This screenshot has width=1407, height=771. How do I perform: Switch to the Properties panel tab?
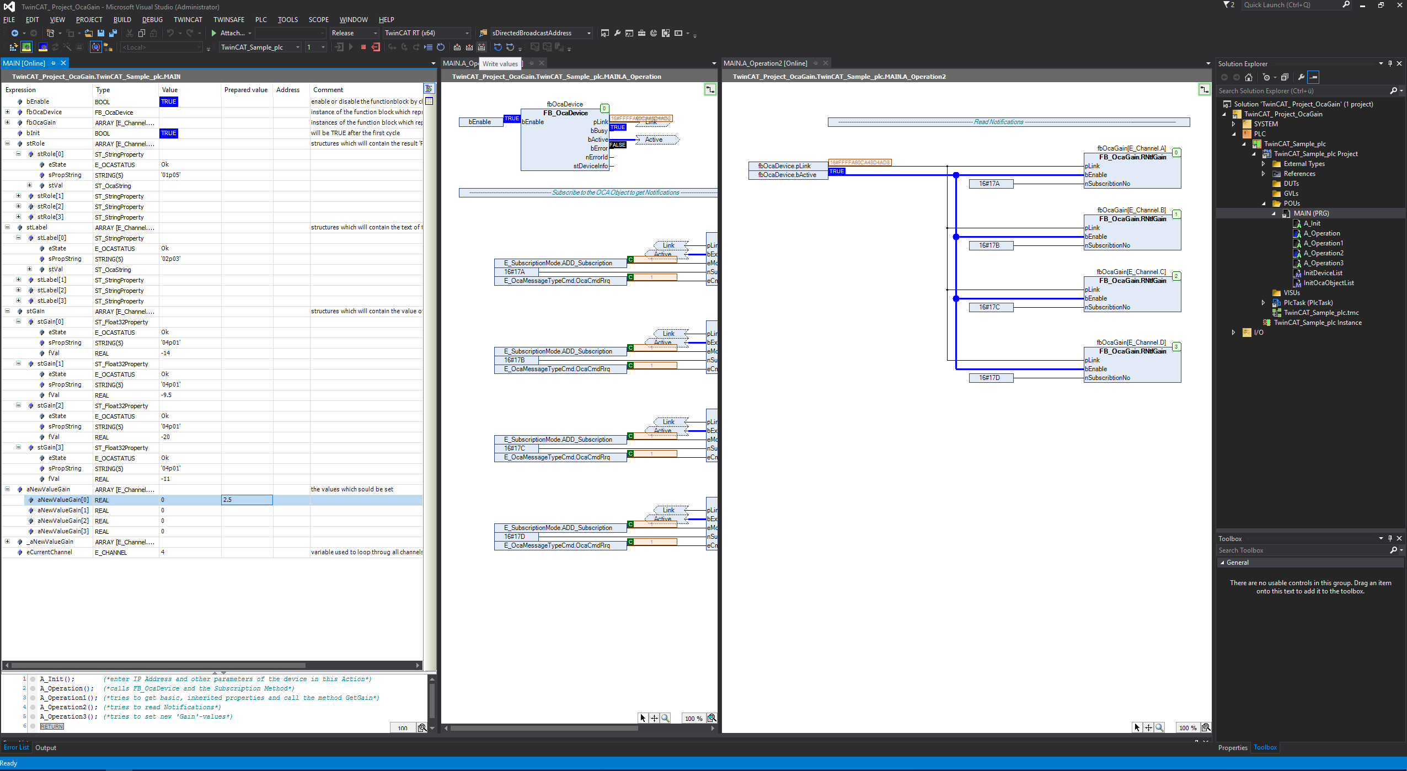pos(1233,748)
